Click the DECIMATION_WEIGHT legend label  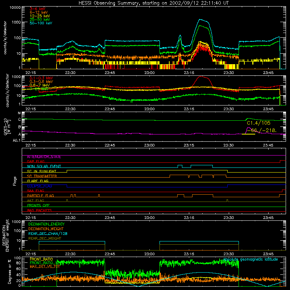46,229
